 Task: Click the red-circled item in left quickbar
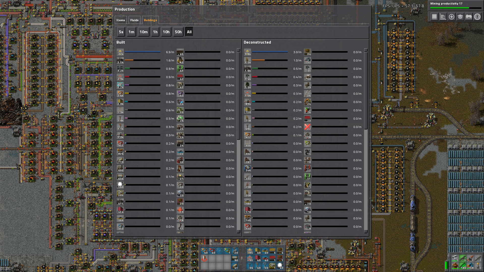[204, 258]
